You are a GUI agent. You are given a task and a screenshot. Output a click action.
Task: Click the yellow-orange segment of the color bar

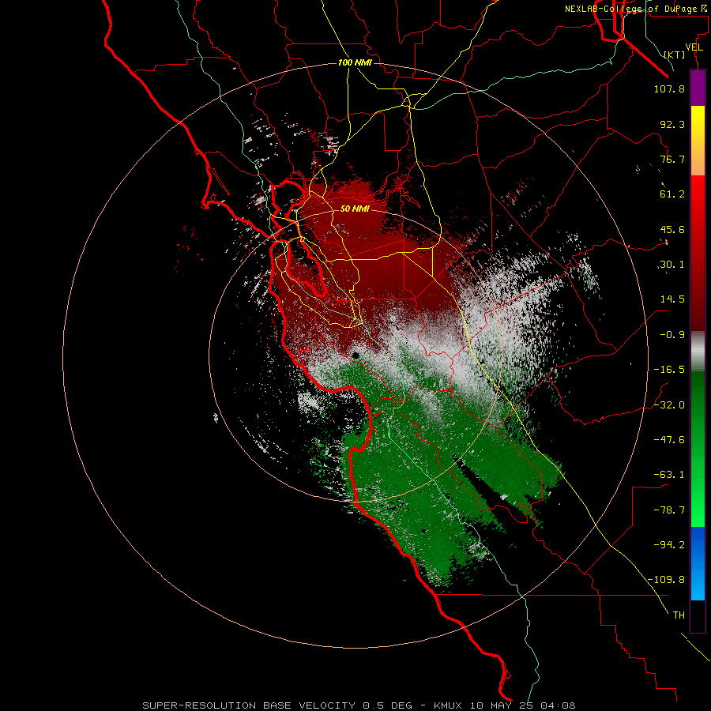tap(698, 141)
